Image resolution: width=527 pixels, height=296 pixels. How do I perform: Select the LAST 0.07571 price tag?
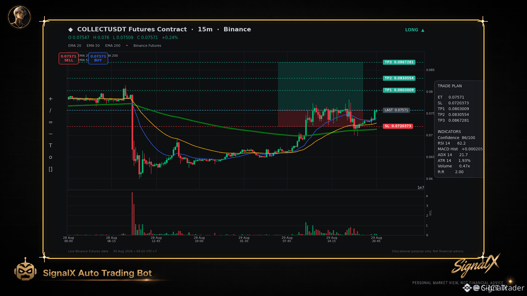tap(396, 110)
